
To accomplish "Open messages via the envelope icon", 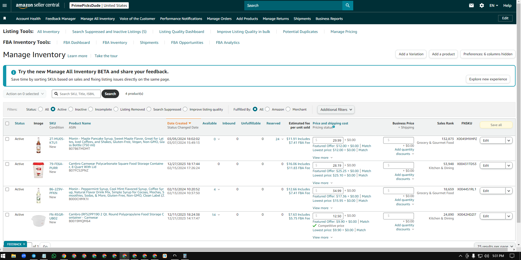I will 471,5.
